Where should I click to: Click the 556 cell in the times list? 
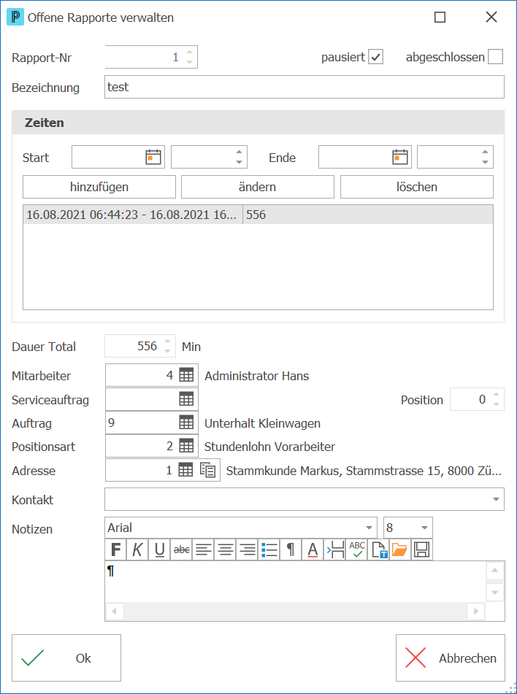tap(368, 215)
